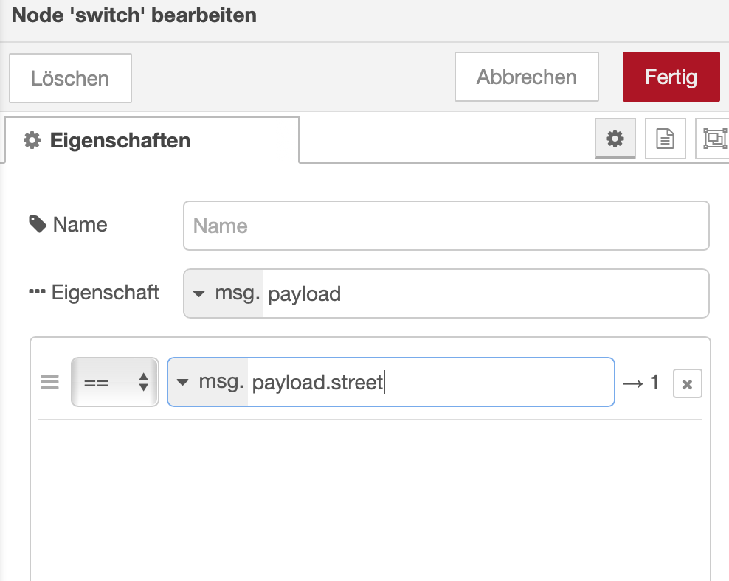729x581 pixels.
Task: Select the Eigenschaften tab
Action: pyautogui.click(x=152, y=140)
